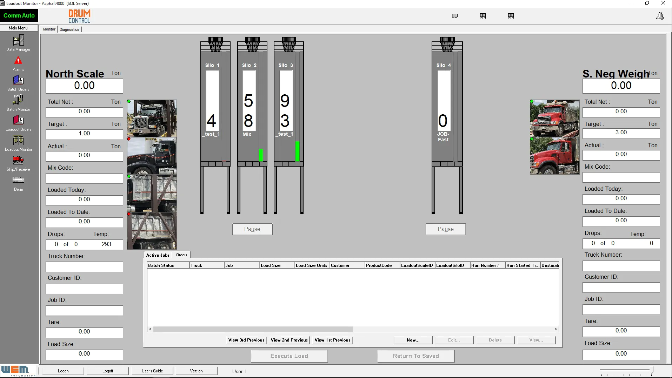Click the New... job button
Screen dimensions: 672x378
413,340
